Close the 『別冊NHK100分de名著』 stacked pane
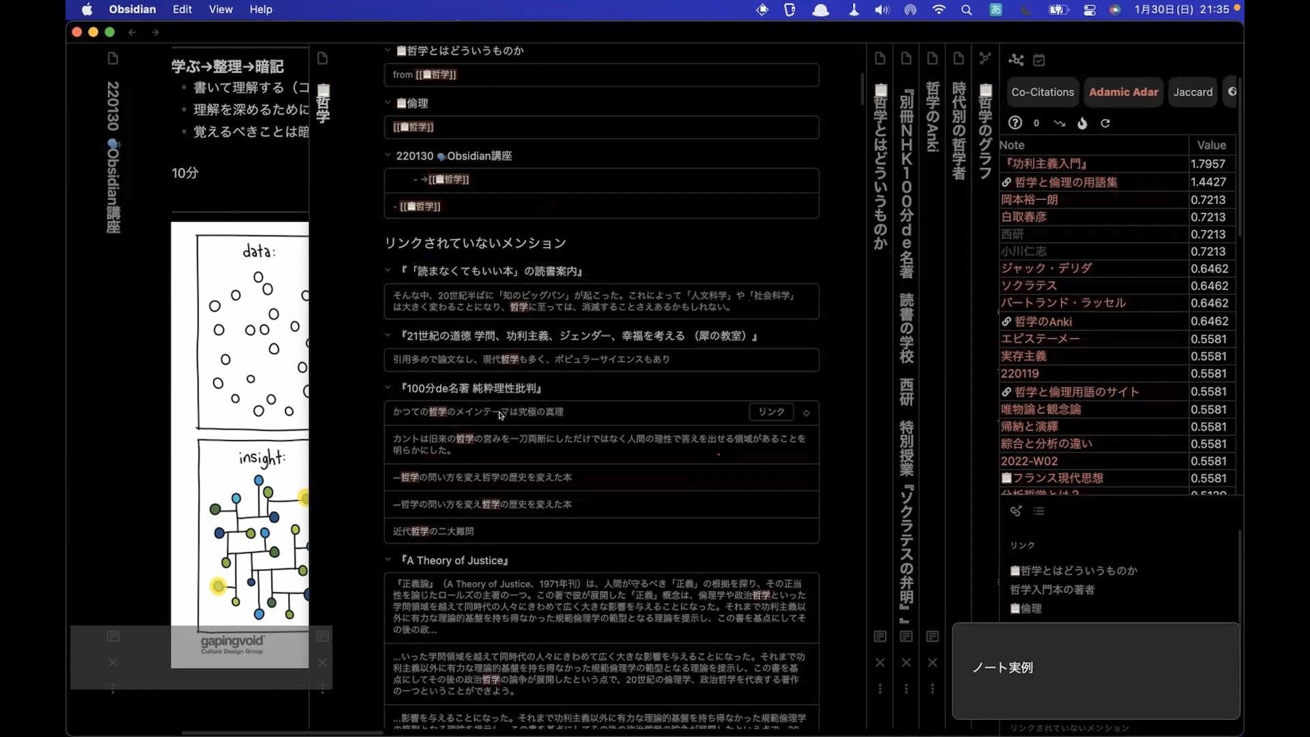The width and height of the screenshot is (1310, 737). click(906, 663)
